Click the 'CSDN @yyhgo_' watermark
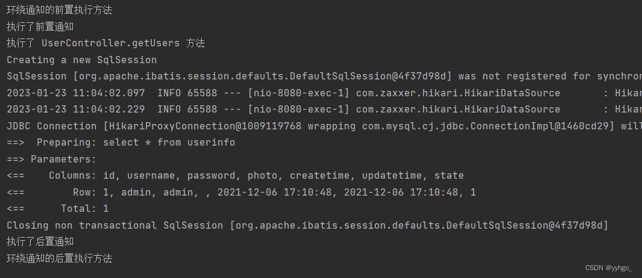 (x=608, y=268)
